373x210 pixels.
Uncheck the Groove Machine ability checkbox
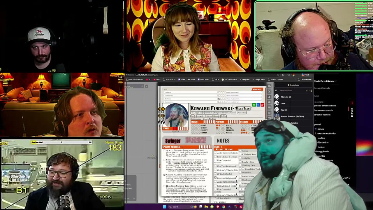pos(164,175)
